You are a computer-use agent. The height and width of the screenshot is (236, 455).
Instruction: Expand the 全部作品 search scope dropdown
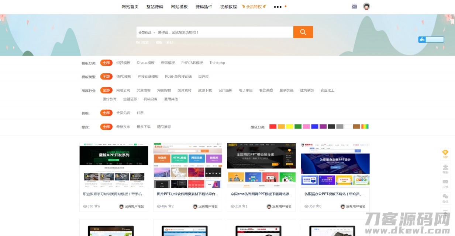pos(147,32)
